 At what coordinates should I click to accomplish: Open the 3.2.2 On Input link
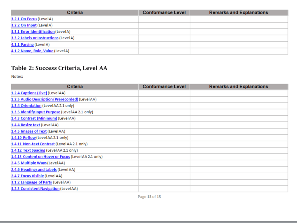coord(24,25)
